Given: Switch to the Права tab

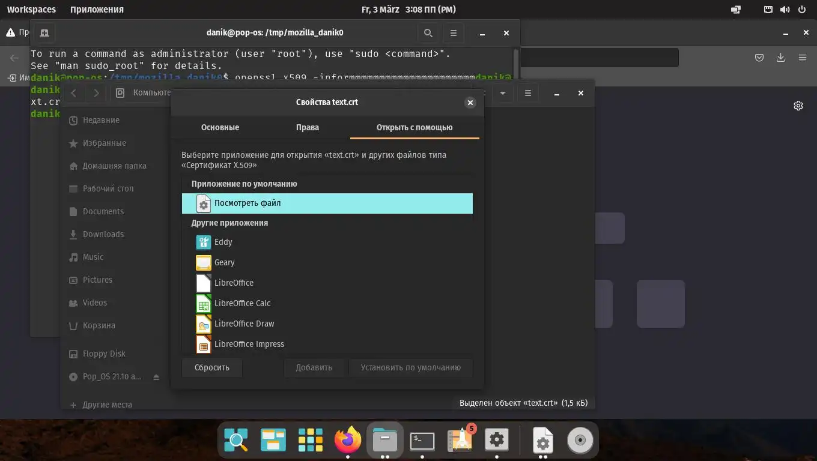Looking at the screenshot, I should click(x=308, y=127).
